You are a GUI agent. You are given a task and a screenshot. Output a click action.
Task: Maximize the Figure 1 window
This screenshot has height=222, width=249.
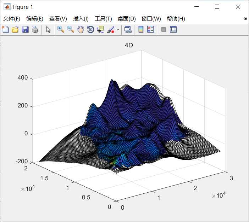[x=217, y=7]
